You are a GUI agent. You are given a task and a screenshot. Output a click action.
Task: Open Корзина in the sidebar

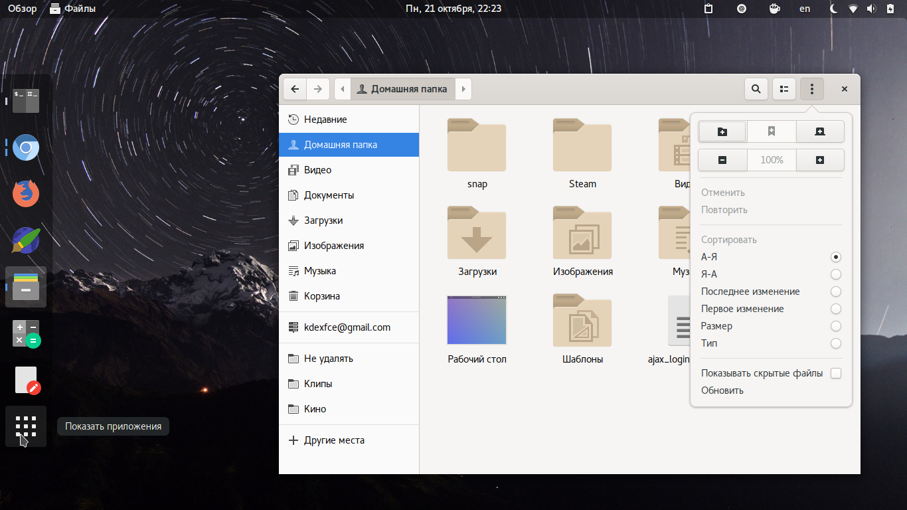(349, 296)
